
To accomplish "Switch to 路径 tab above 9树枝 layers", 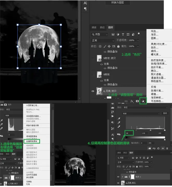I will [x=102, y=27].
